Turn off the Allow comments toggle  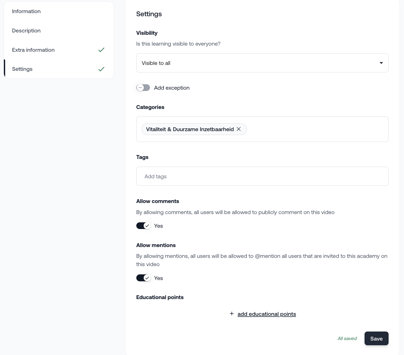tap(143, 226)
